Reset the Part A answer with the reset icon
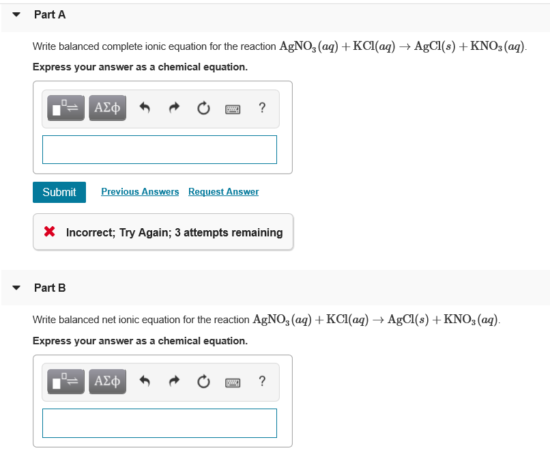The width and height of the screenshot is (550, 455). click(x=203, y=107)
